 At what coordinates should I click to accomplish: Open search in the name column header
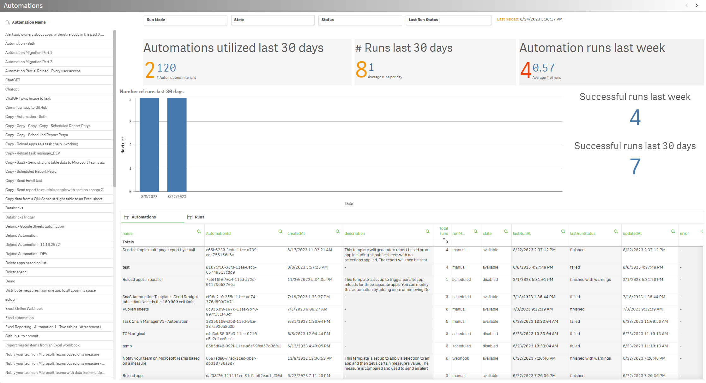pyautogui.click(x=199, y=231)
